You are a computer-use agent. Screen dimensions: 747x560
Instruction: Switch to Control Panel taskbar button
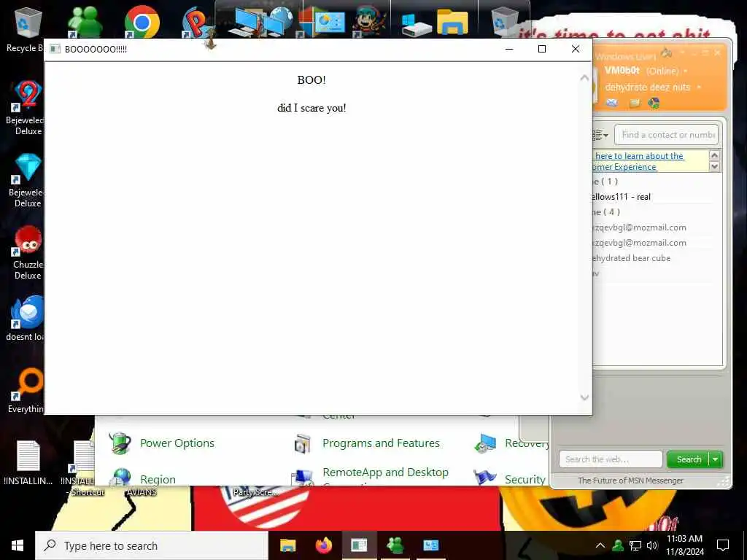(431, 545)
